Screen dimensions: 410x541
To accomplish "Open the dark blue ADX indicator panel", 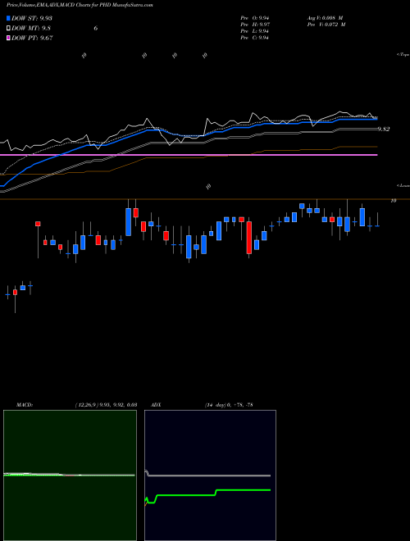I will (210, 475).
